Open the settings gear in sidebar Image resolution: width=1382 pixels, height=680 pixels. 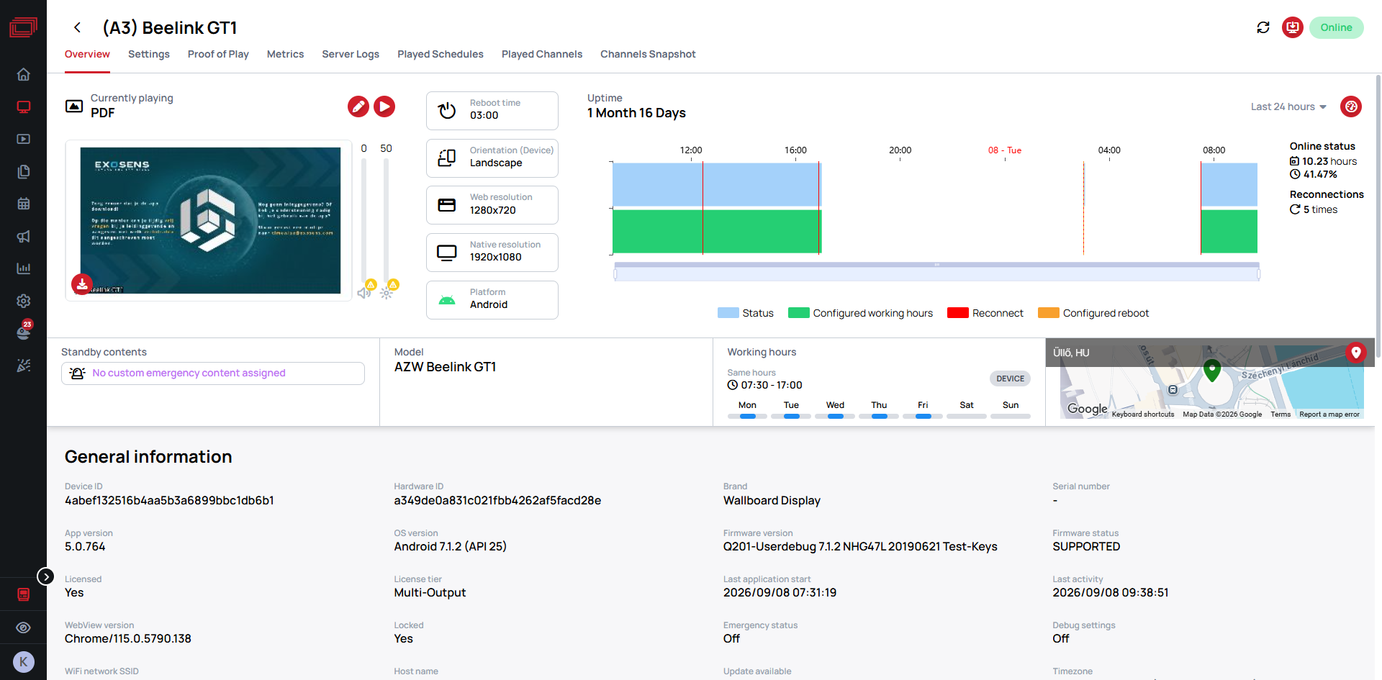pos(24,301)
